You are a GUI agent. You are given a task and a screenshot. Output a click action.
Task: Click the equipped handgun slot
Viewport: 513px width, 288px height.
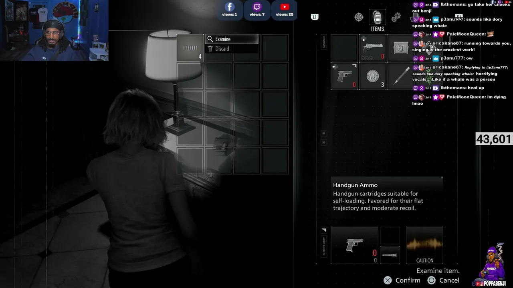tap(355, 245)
